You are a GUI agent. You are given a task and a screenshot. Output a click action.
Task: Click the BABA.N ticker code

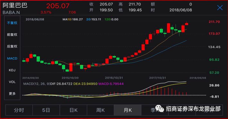(11, 13)
